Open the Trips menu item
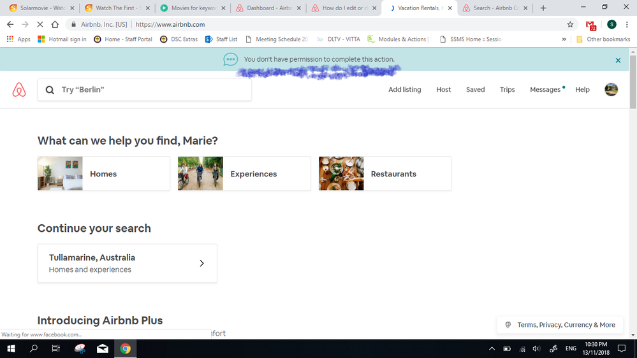This screenshot has height=358, width=637. (507, 90)
